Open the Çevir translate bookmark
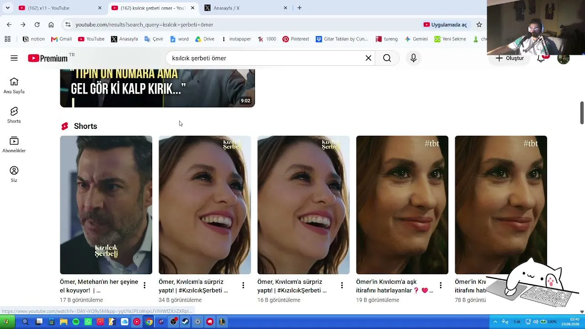Screen dimensions: 585x329 [154, 39]
